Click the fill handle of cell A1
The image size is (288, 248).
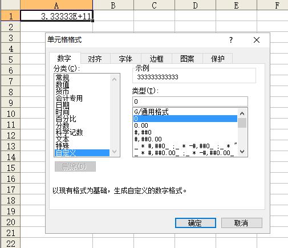tap(92, 21)
